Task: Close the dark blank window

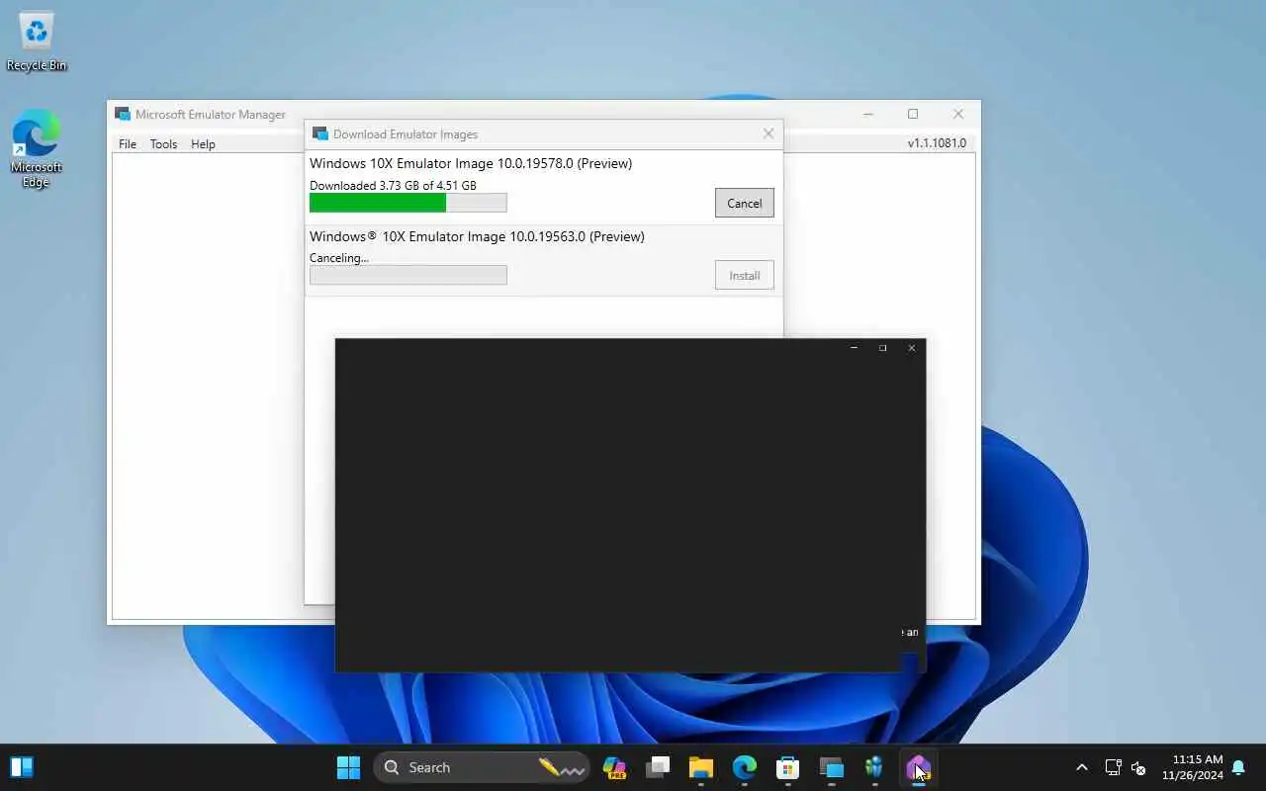Action: (x=911, y=348)
